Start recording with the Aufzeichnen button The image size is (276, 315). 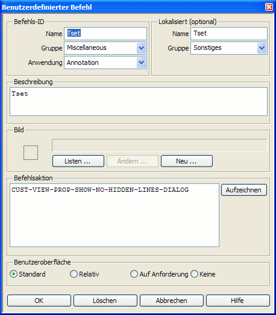point(244,190)
